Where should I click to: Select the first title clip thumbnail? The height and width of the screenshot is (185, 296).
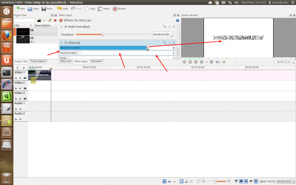pos(23,32)
